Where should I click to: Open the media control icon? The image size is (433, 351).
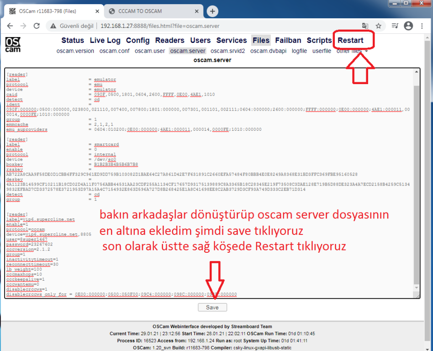coord(395,26)
